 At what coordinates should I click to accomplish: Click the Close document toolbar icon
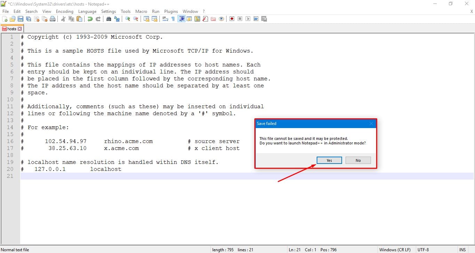[x=37, y=19]
